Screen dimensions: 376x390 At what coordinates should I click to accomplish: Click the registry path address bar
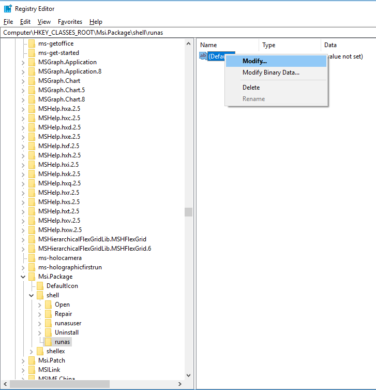click(x=188, y=32)
